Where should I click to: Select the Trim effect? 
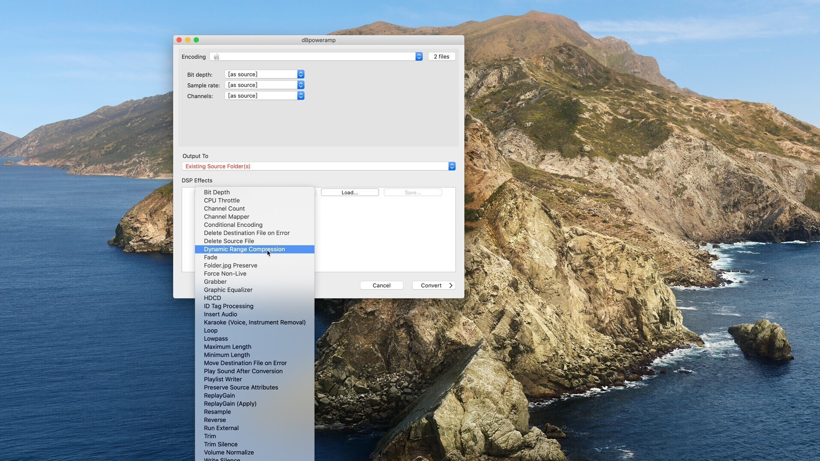pyautogui.click(x=254, y=436)
